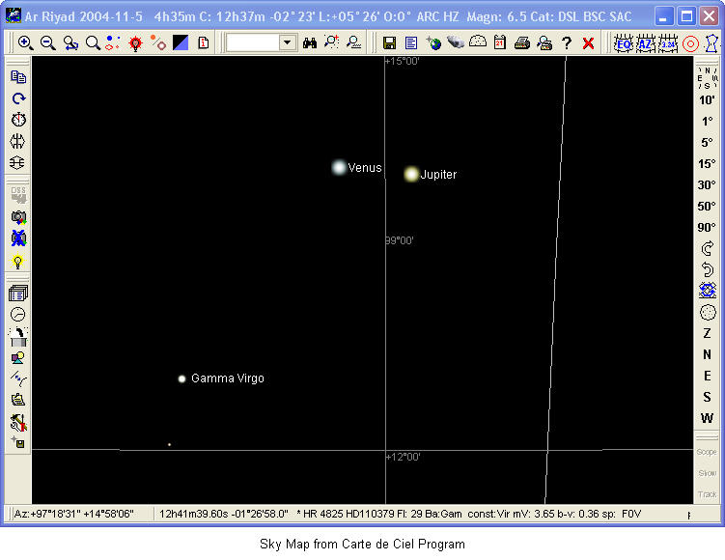Image resolution: width=725 pixels, height=560 pixels.
Task: Click the rotate counterclockwise arrow on right
Action: [707, 269]
